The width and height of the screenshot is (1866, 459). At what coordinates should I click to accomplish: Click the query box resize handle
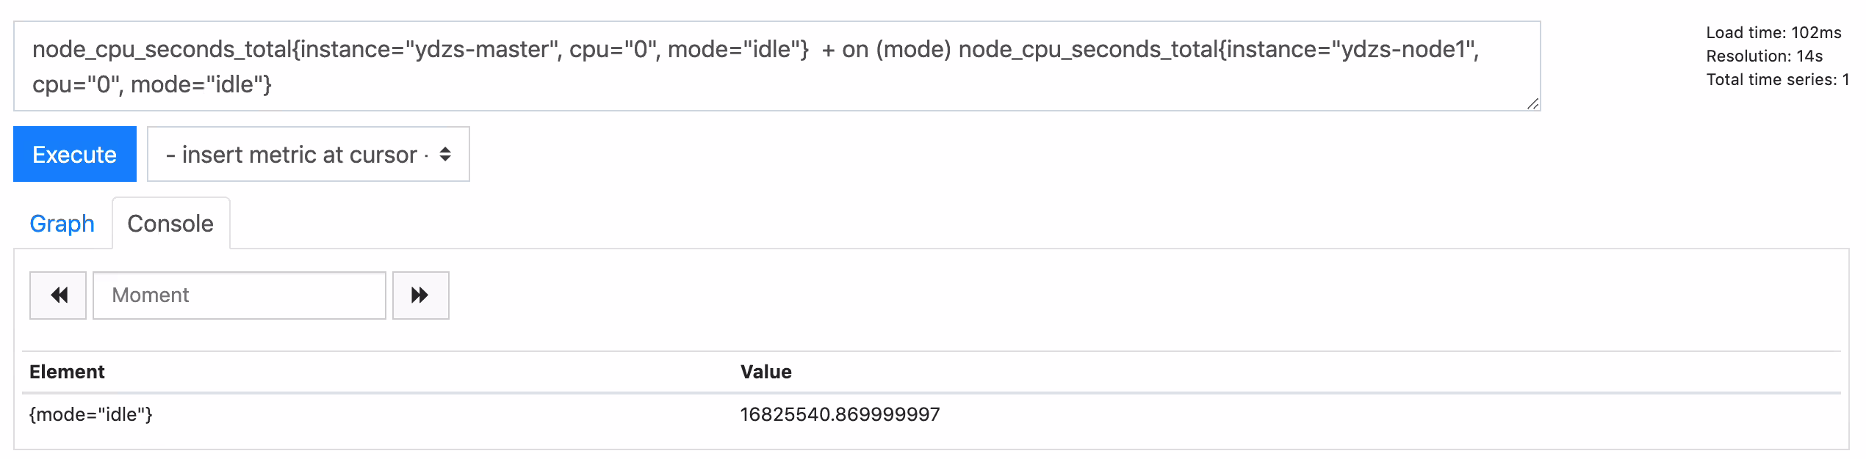pos(1532,104)
